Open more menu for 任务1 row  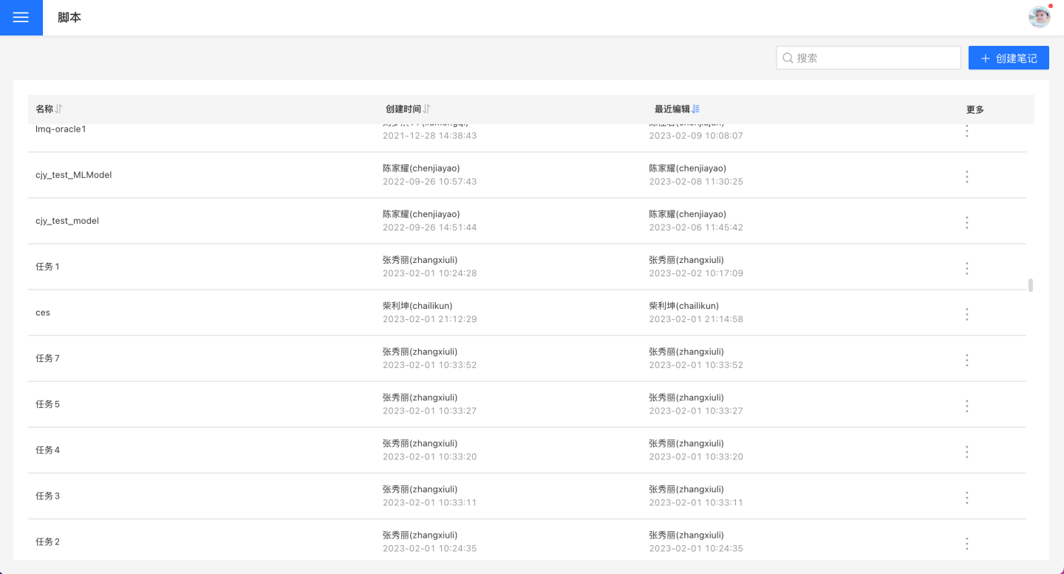coord(966,268)
